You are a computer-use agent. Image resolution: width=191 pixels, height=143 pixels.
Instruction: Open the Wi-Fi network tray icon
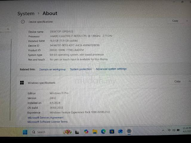tap(169, 130)
